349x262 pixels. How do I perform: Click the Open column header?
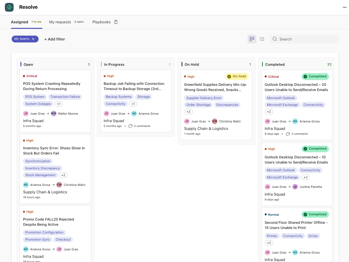coord(28,64)
